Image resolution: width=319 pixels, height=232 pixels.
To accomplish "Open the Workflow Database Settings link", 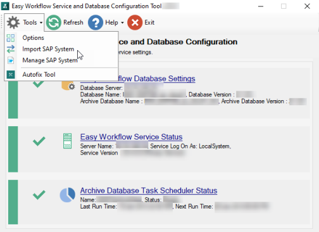I will pyautogui.click(x=156, y=79).
